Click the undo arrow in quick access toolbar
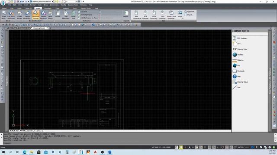 pyautogui.click(x=21, y=2)
